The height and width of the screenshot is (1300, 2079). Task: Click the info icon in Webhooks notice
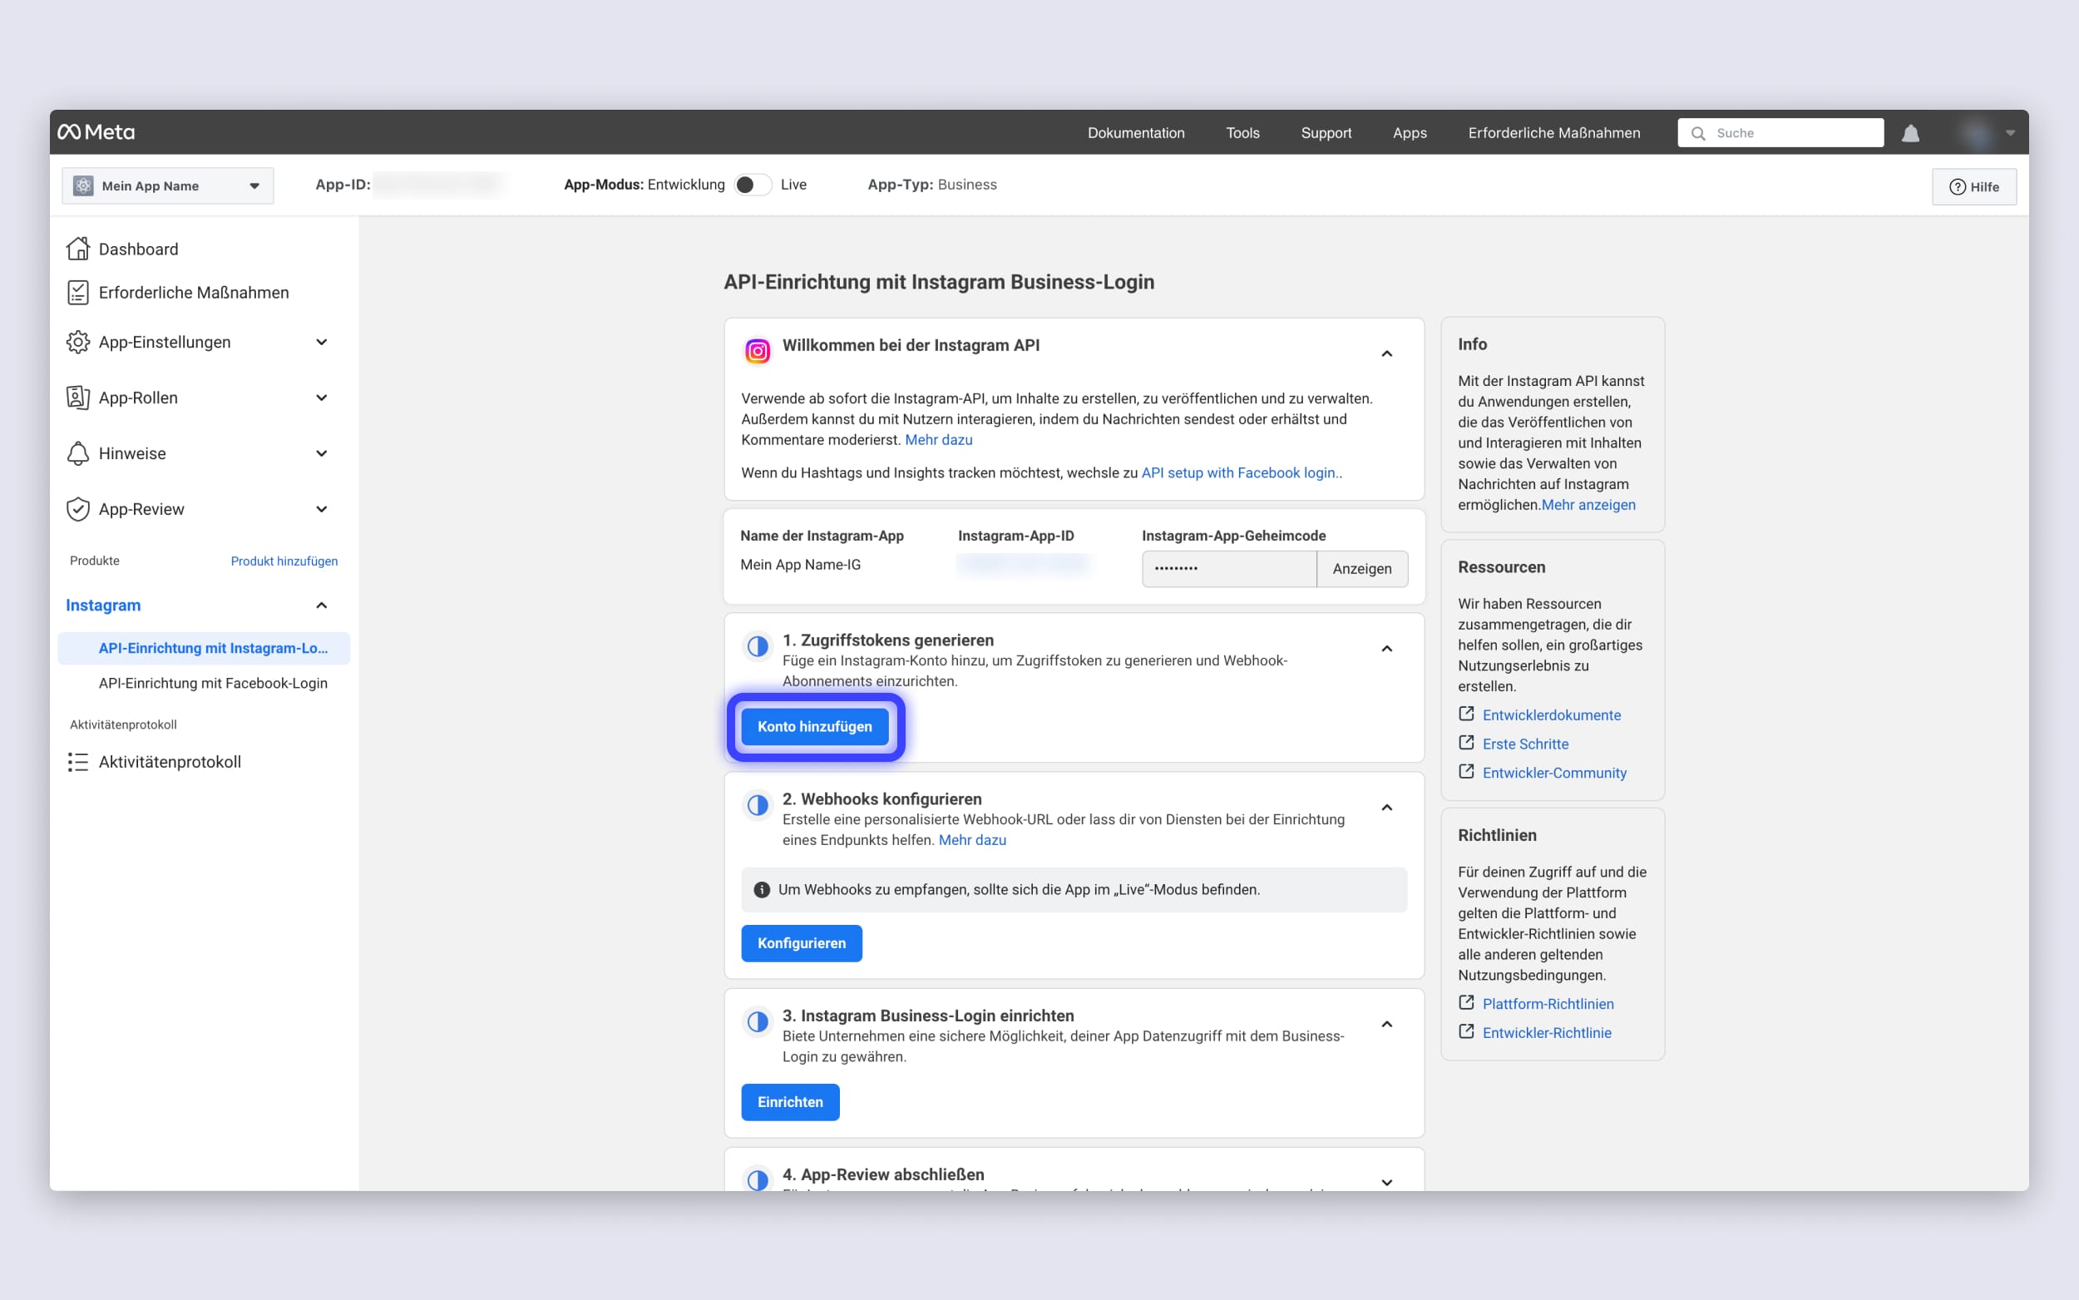(762, 890)
